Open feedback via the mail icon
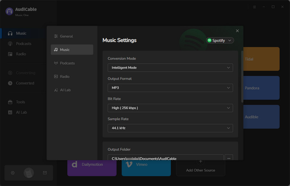 [x=45, y=173]
